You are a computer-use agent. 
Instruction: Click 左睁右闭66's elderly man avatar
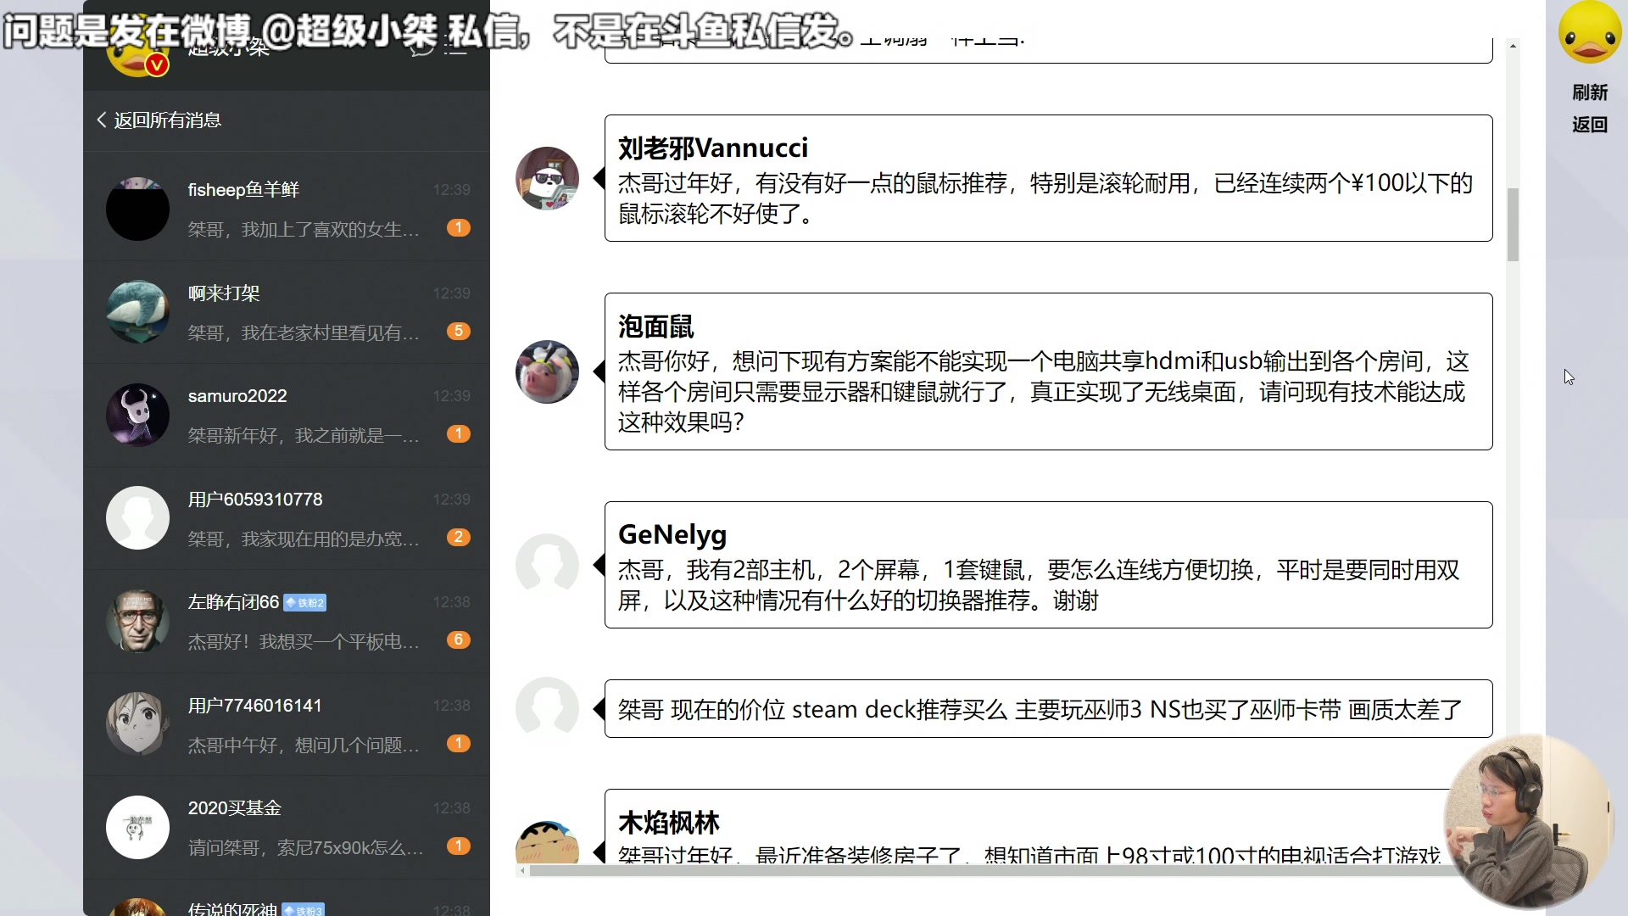pos(137,621)
